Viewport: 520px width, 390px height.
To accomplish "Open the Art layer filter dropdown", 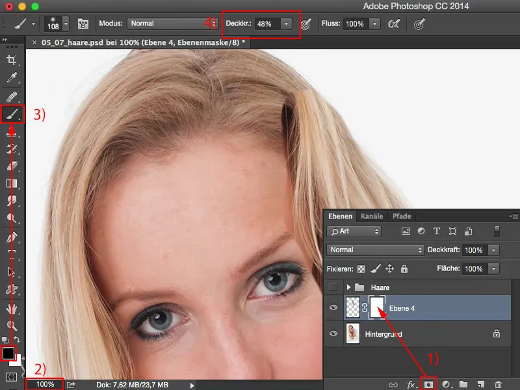I will (x=354, y=231).
